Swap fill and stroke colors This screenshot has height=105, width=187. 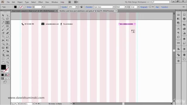(8, 65)
